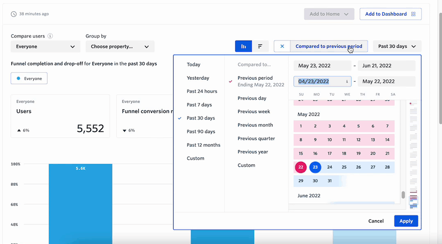Click the May 22, 2022 end date field
This screenshot has width=442, height=244.
[x=386, y=81]
